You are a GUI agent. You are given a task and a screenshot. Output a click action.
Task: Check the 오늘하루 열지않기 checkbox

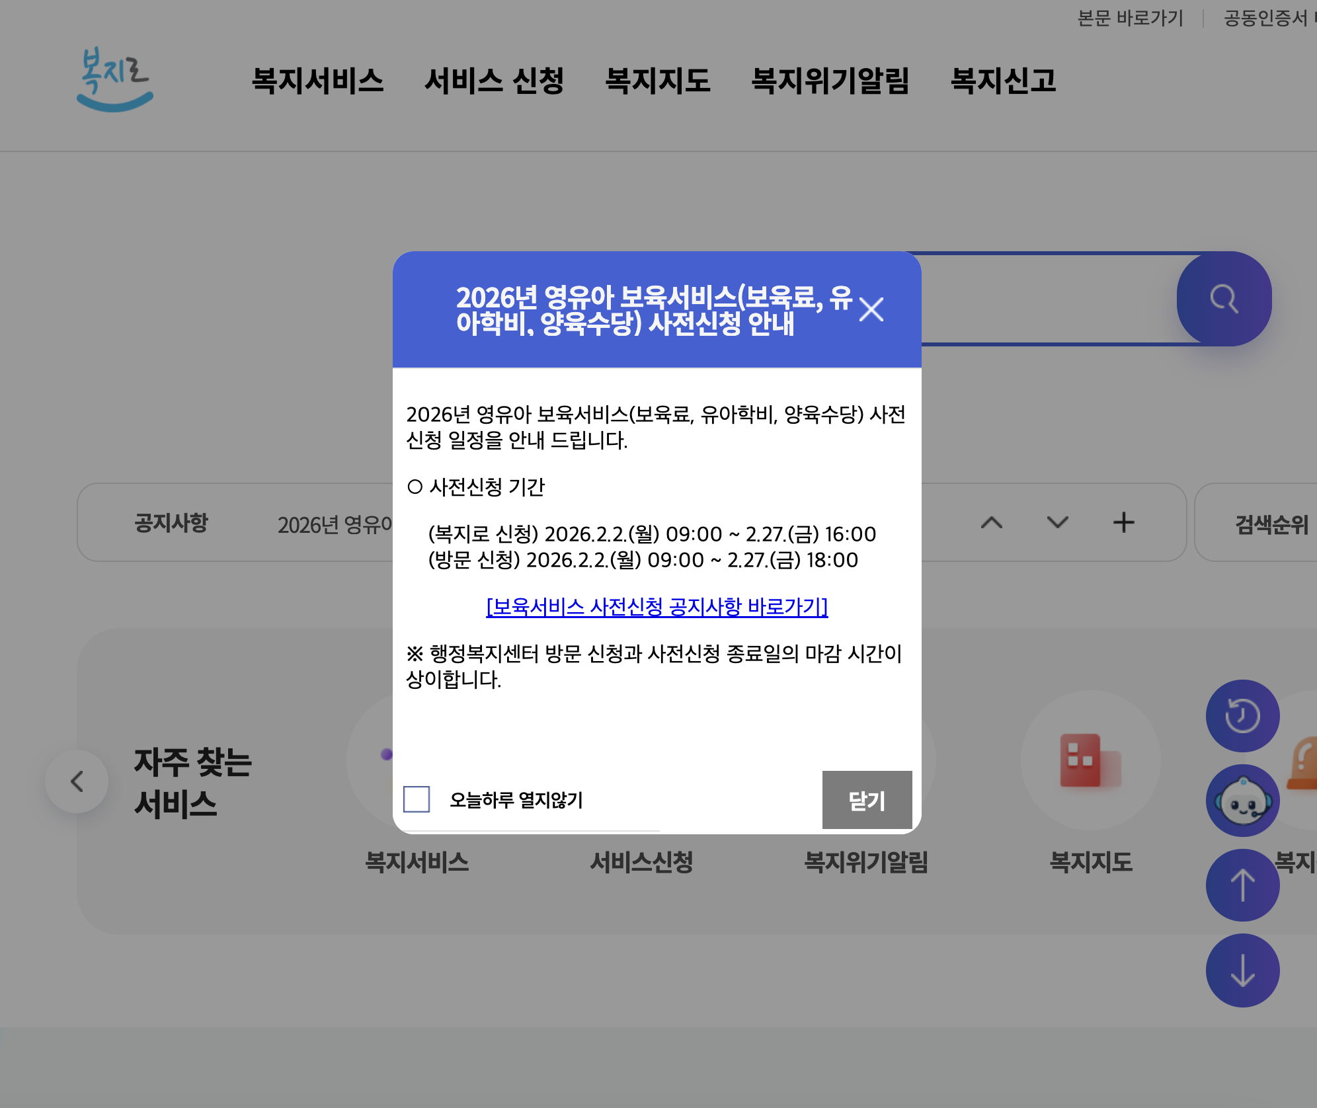417,799
